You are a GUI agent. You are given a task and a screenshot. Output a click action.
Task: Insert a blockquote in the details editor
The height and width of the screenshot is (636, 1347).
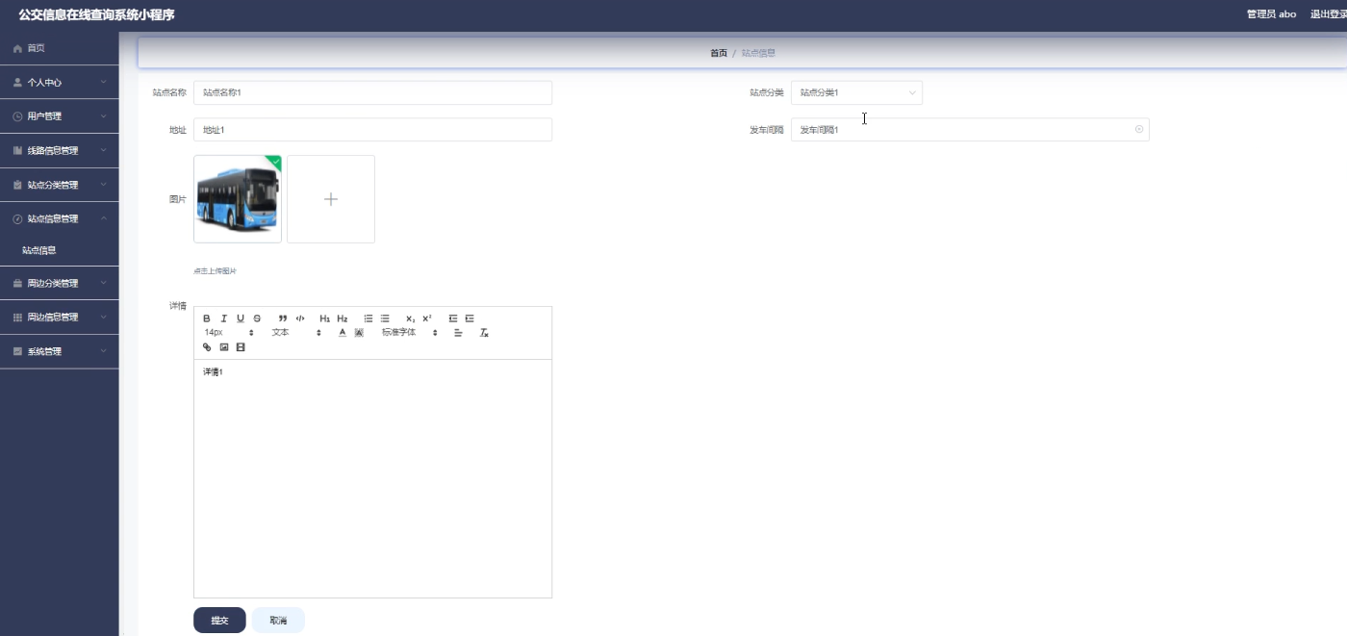pyautogui.click(x=282, y=318)
